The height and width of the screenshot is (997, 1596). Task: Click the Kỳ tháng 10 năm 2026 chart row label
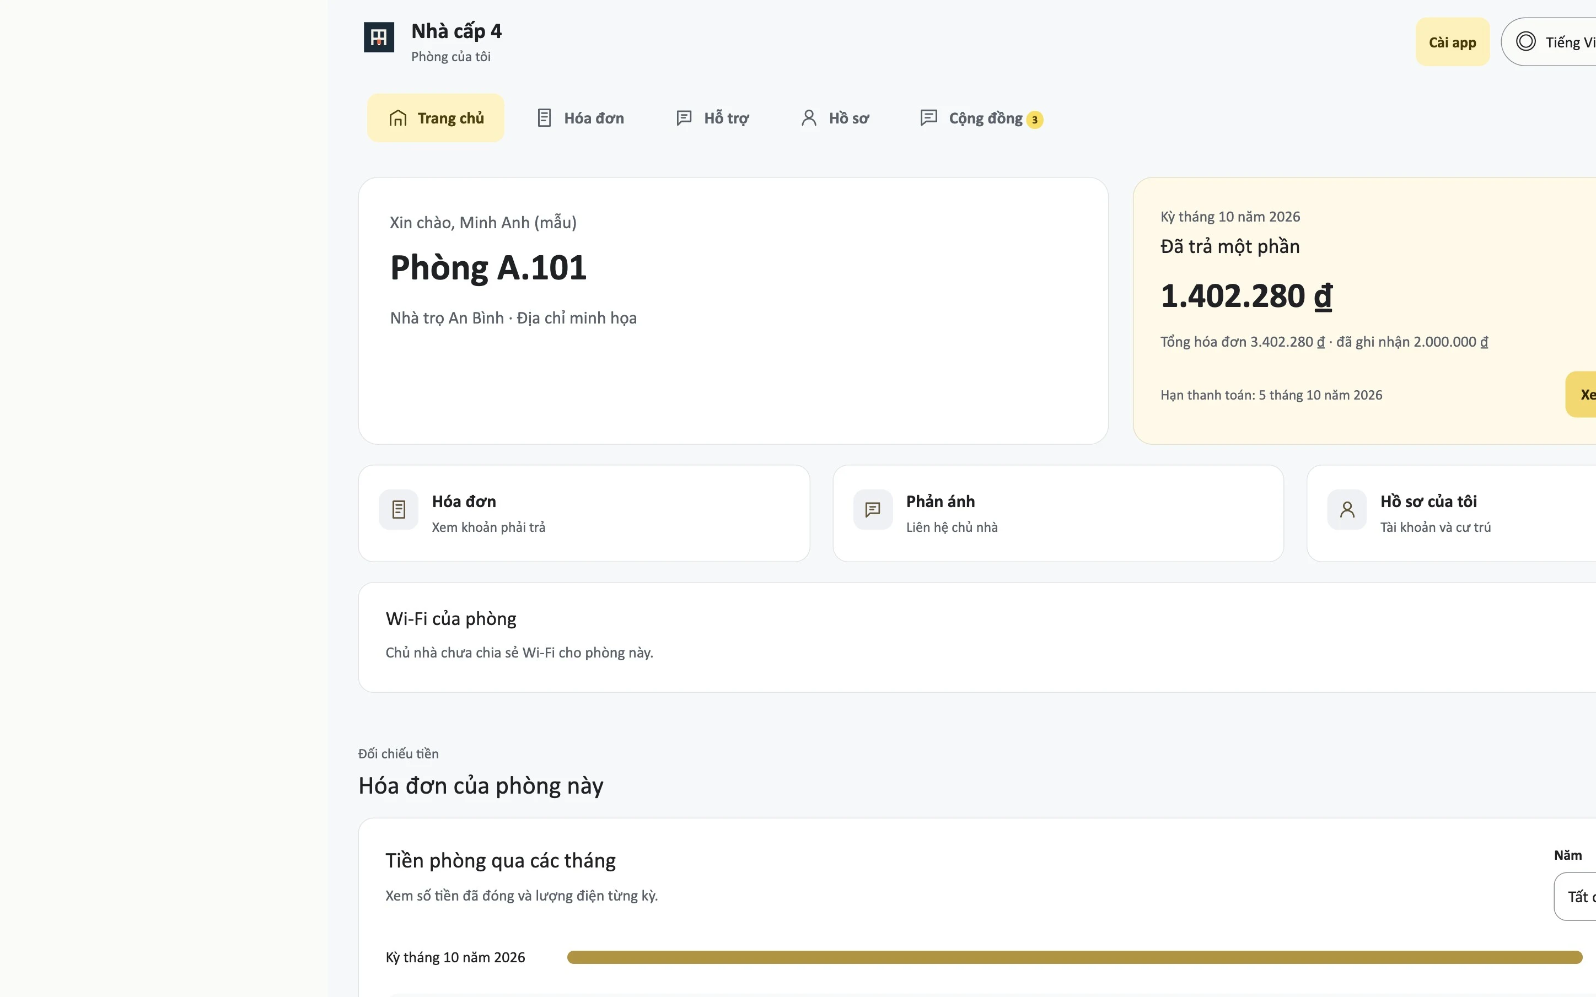click(455, 957)
